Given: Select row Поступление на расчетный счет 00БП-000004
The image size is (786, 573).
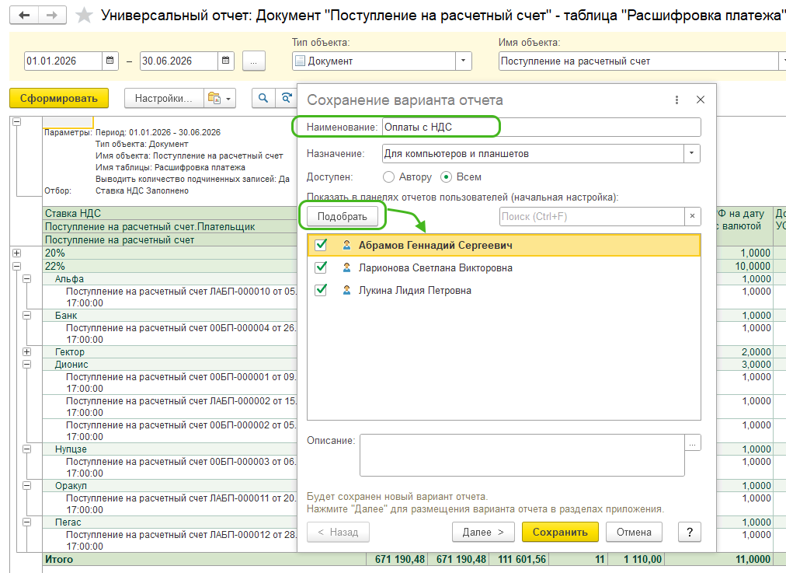Looking at the screenshot, I should point(170,334).
